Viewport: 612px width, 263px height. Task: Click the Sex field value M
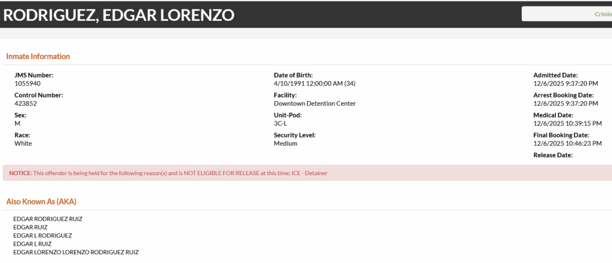(17, 123)
